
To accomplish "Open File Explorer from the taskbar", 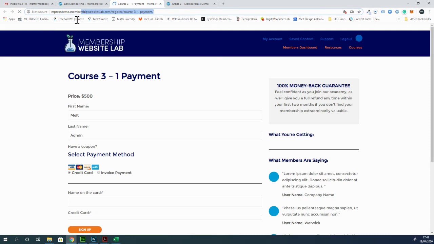I will tap(49, 240).
